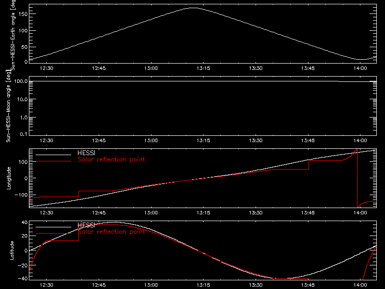This screenshot has height=289, width=385.
Task: Click white legend line sample in Latitude plot
Action: pos(53,227)
